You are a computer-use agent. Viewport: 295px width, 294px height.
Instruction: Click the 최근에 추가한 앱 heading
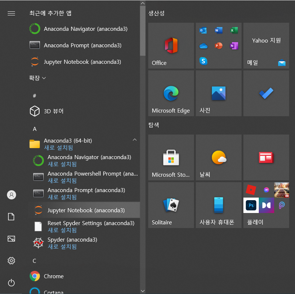(x=51, y=13)
